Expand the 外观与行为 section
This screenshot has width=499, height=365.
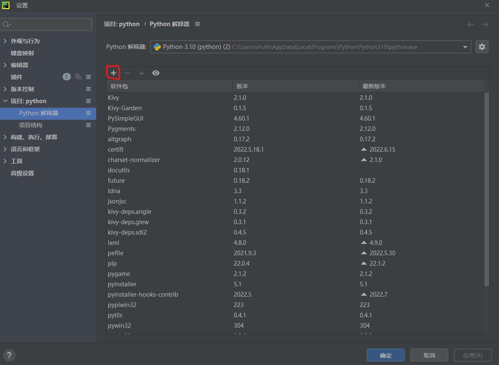coord(5,41)
